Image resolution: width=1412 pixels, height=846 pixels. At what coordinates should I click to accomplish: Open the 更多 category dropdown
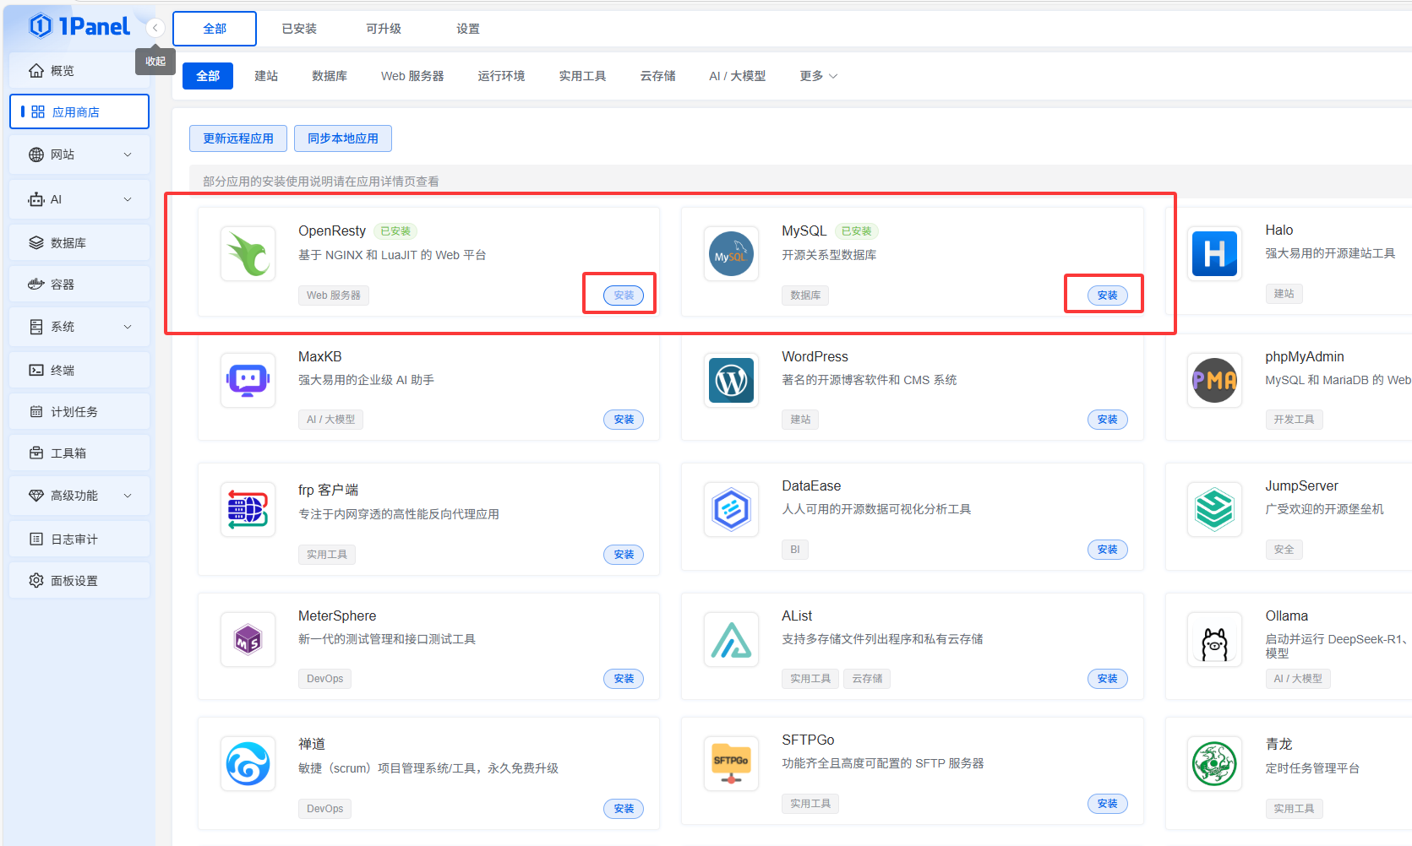[x=818, y=76]
